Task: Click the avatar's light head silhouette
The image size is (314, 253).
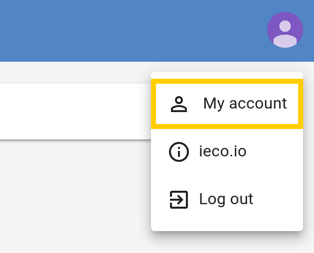Action: pos(285,26)
